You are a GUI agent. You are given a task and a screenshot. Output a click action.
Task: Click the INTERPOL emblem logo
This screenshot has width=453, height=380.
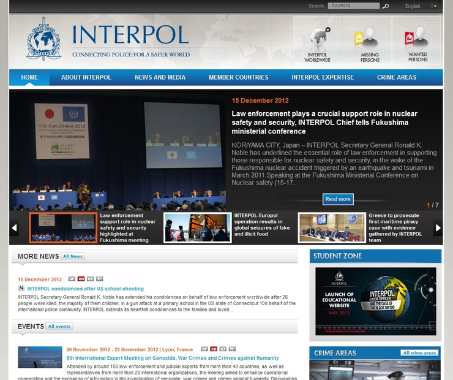[43, 39]
